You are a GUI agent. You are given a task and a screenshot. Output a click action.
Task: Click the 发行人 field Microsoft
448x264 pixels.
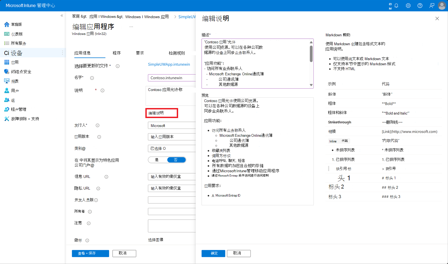coord(172,126)
